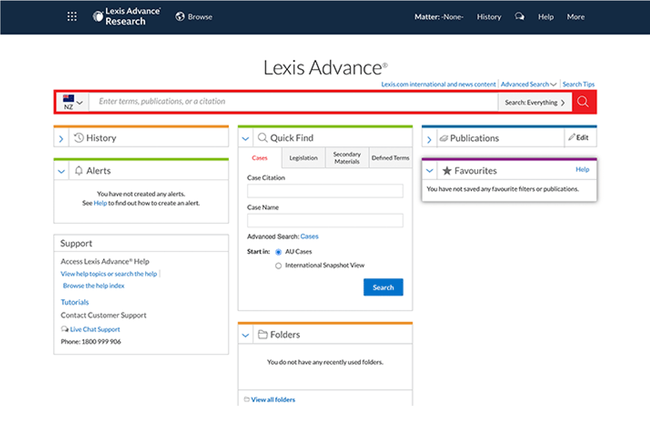650x421 pixels.
Task: Open History in the top navigation
Action: pos(489,17)
